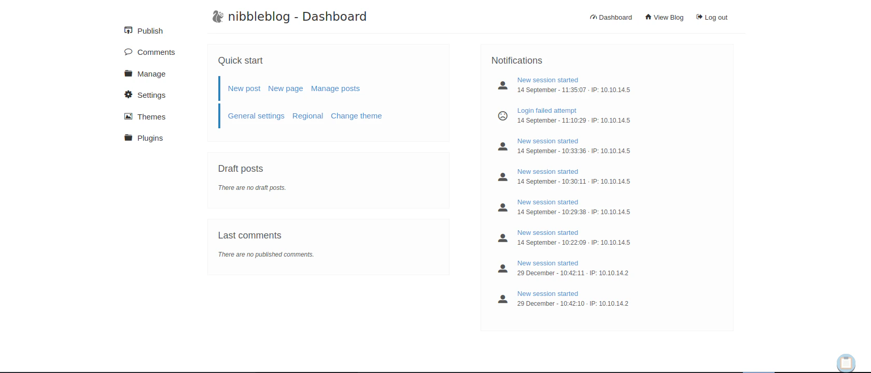Click the Themes picture icon

(128, 116)
